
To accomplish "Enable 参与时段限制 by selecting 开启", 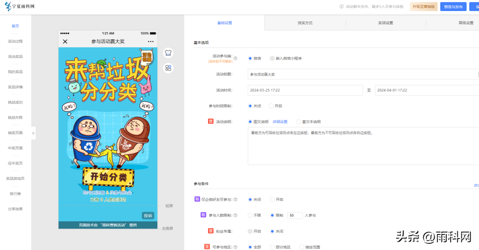I will click(x=271, y=106).
